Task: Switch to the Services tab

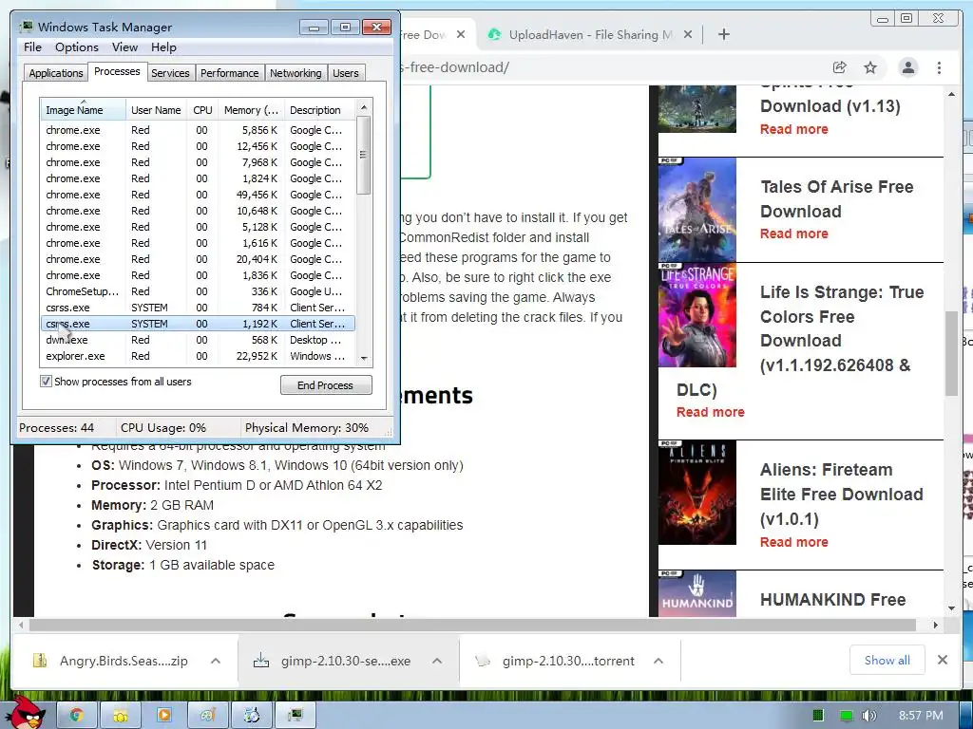Action: tap(170, 73)
